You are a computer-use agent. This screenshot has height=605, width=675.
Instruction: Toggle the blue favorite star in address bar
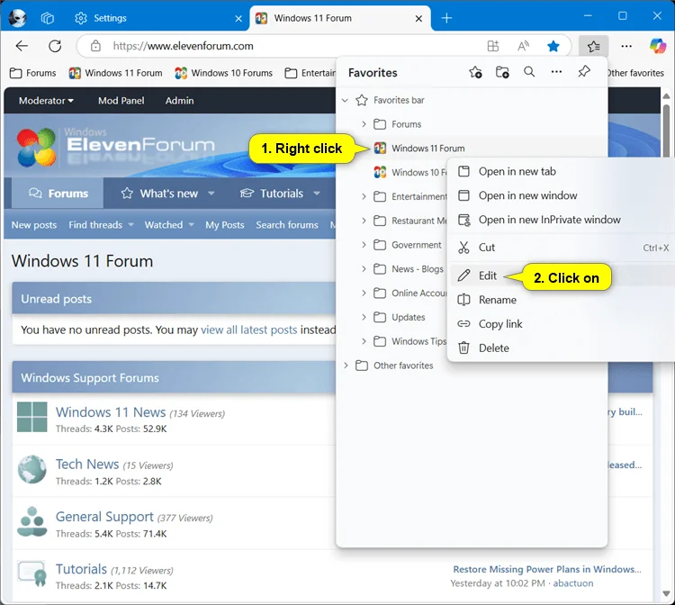point(553,46)
